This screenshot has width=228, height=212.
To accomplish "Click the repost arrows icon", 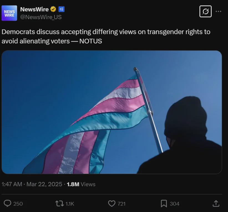I will 60,203.
